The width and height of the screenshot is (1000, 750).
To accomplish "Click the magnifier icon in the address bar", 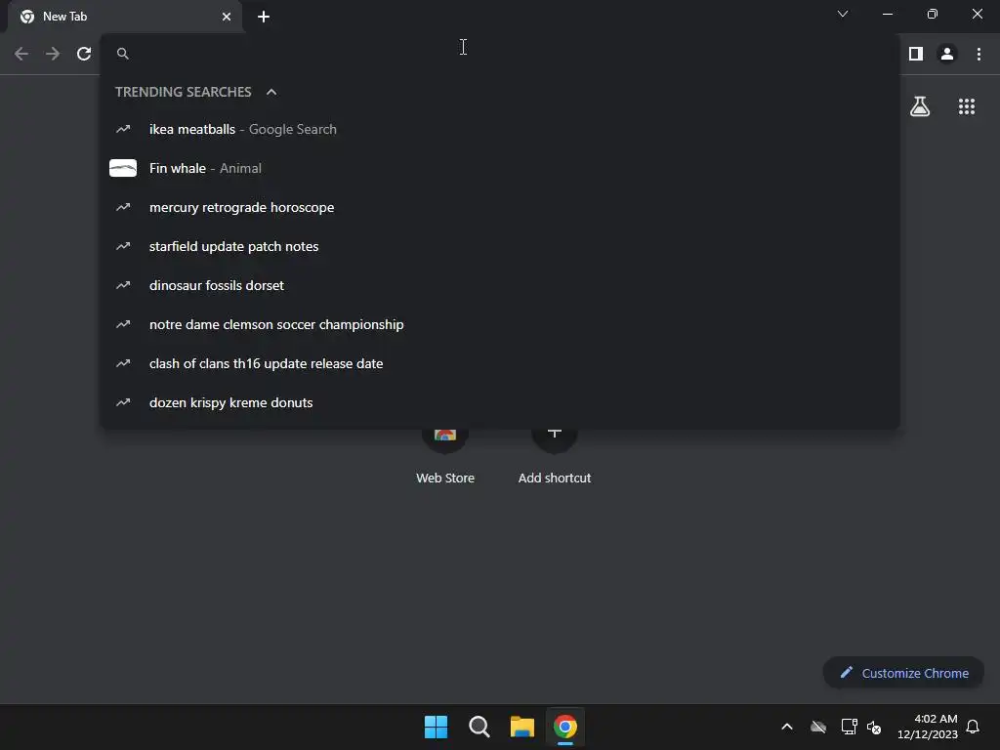I will coord(123,55).
